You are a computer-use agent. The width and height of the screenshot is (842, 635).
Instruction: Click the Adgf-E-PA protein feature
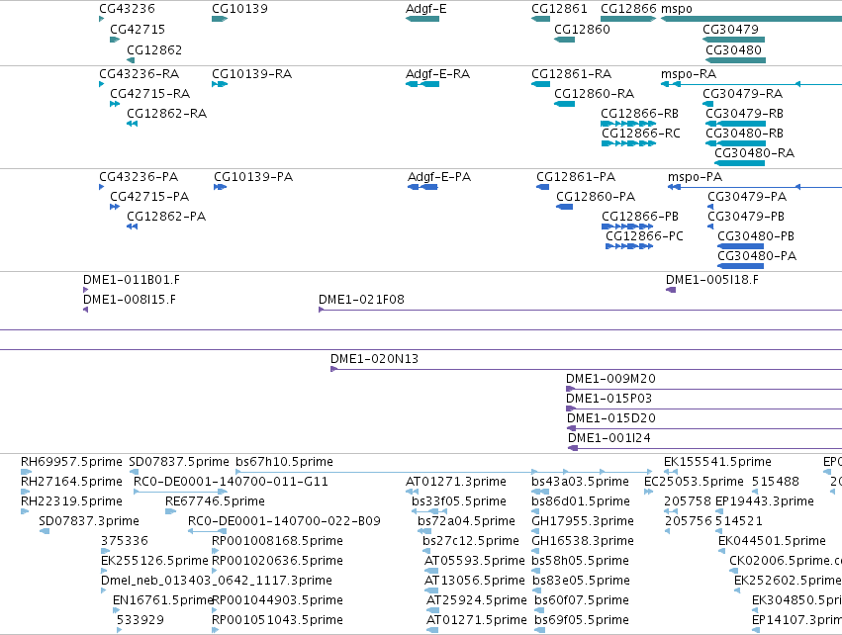[x=422, y=187]
